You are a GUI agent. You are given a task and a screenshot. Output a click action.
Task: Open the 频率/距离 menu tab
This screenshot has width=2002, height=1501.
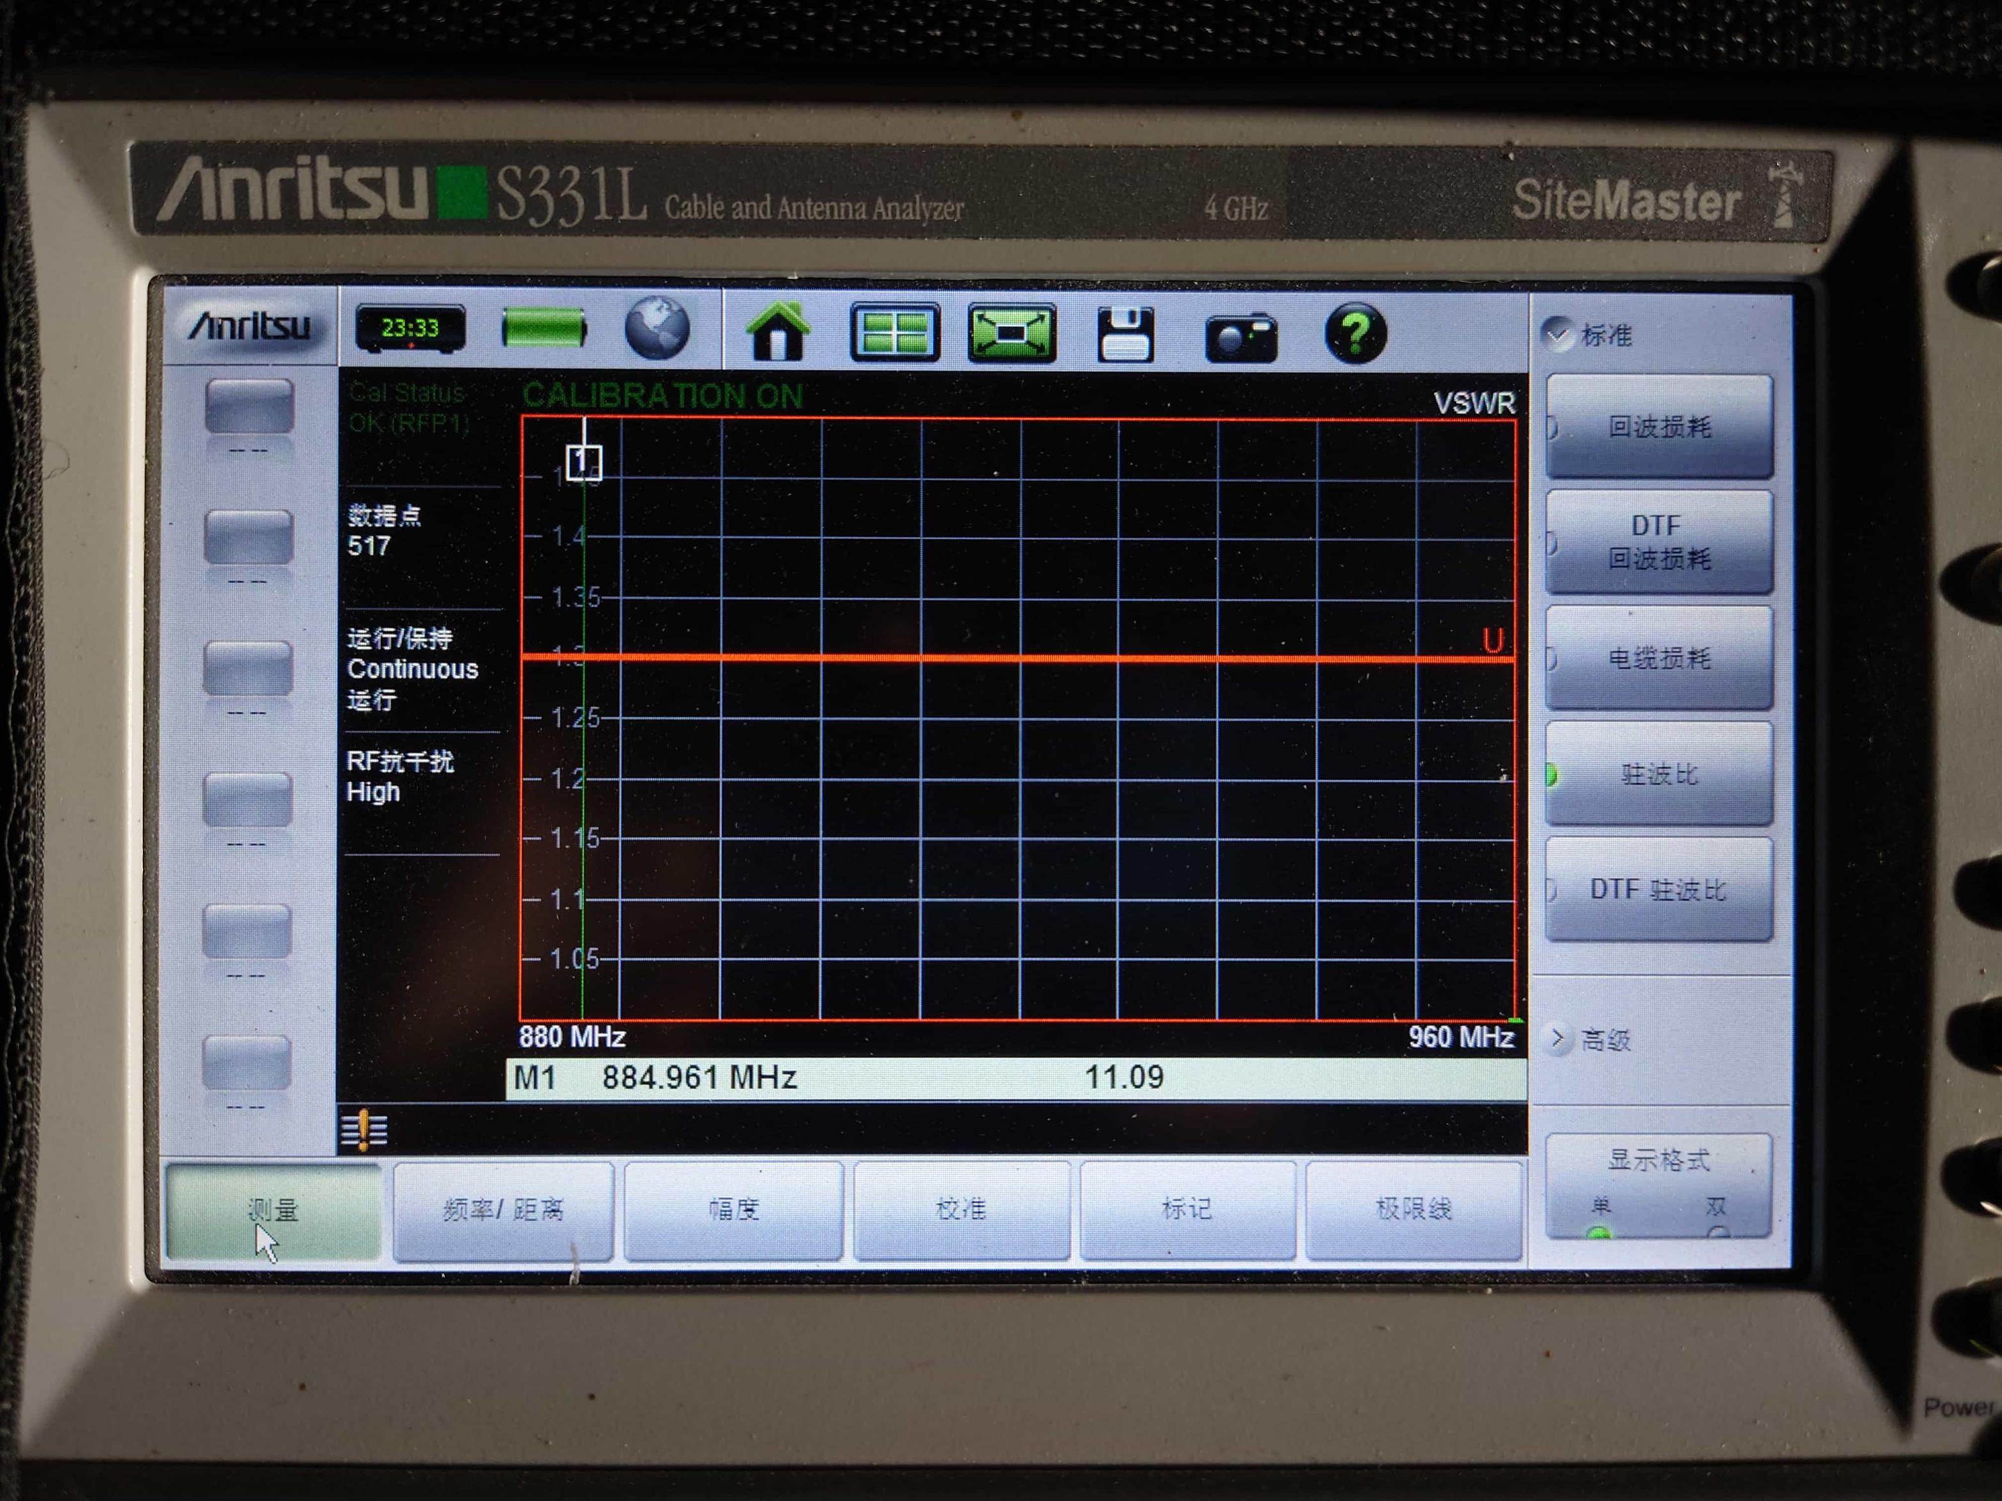pyautogui.click(x=503, y=1209)
